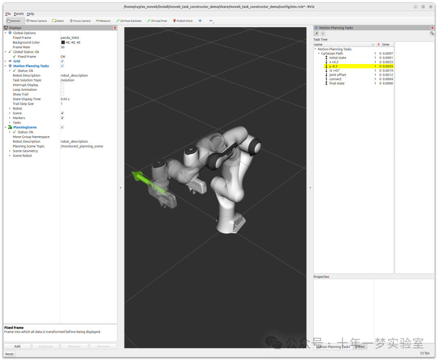This screenshot has height=361, width=438.
Task: Activate the Focus Camera tool
Action: [80, 21]
